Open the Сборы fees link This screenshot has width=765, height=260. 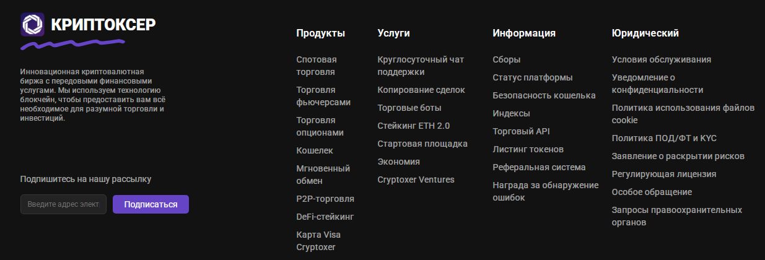[x=507, y=60]
